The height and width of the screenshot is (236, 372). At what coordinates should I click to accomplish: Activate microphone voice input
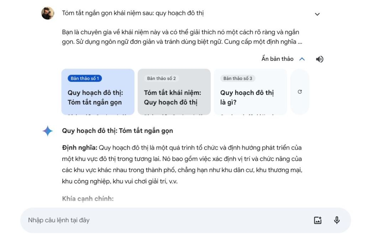point(337,220)
